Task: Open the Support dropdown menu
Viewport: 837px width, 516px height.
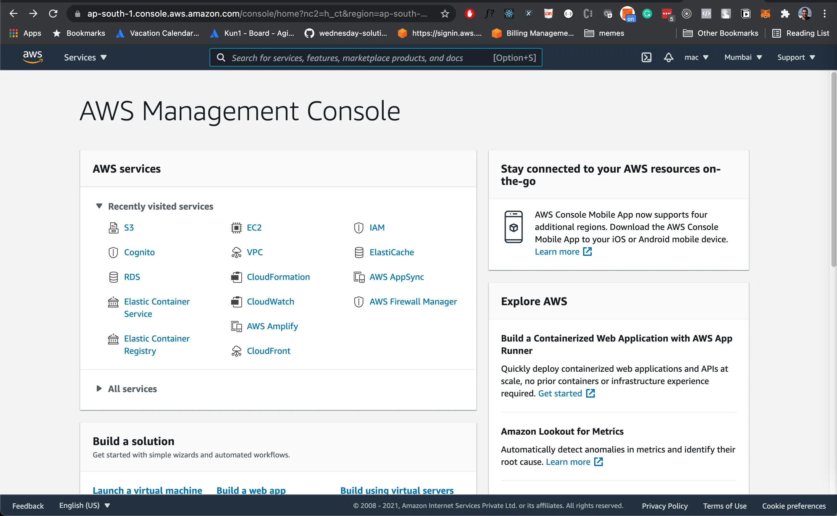Action: [x=796, y=57]
